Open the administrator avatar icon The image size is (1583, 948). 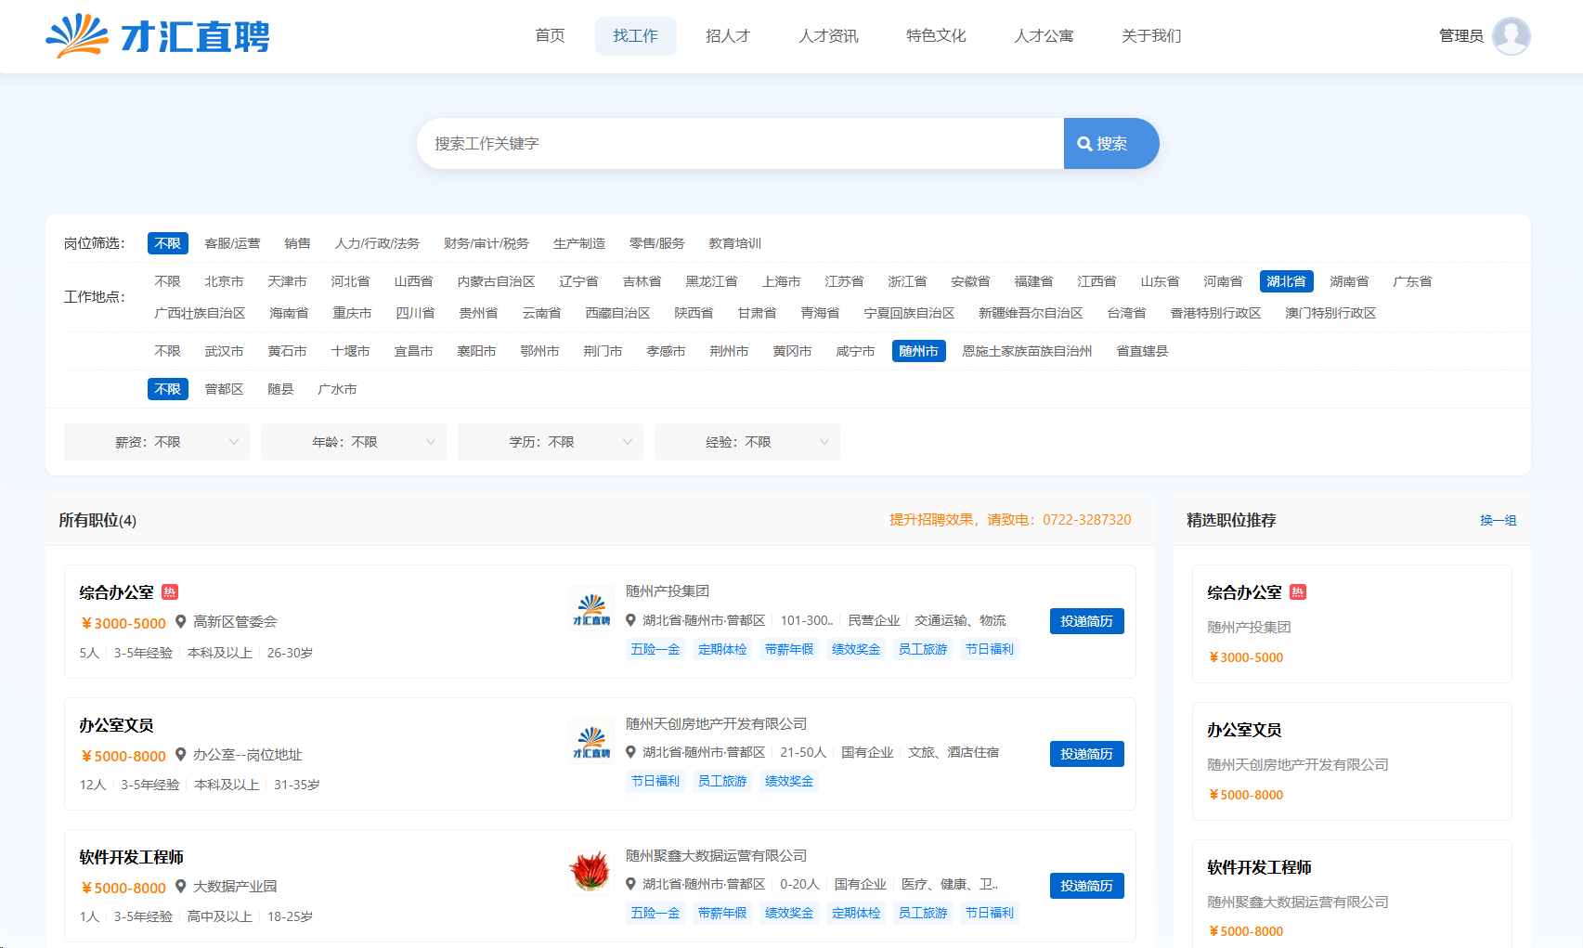pyautogui.click(x=1511, y=36)
